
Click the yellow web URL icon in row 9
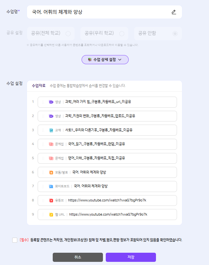51,215
